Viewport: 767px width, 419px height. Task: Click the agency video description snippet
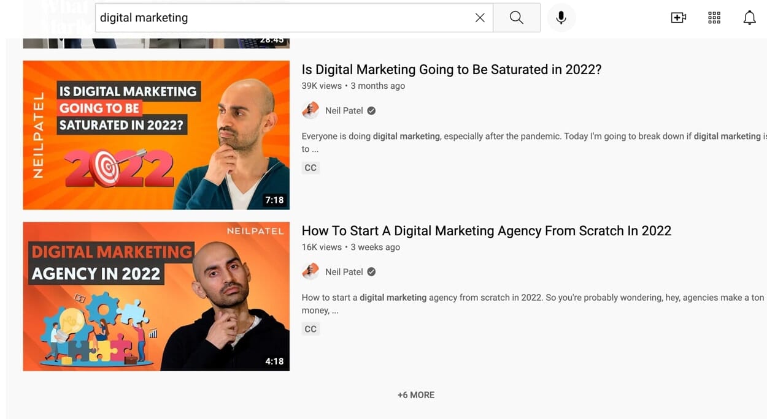(x=534, y=304)
